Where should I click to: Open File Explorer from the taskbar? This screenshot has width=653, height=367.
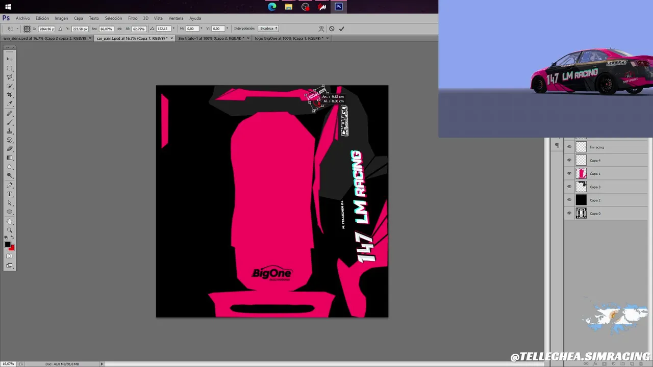point(289,7)
